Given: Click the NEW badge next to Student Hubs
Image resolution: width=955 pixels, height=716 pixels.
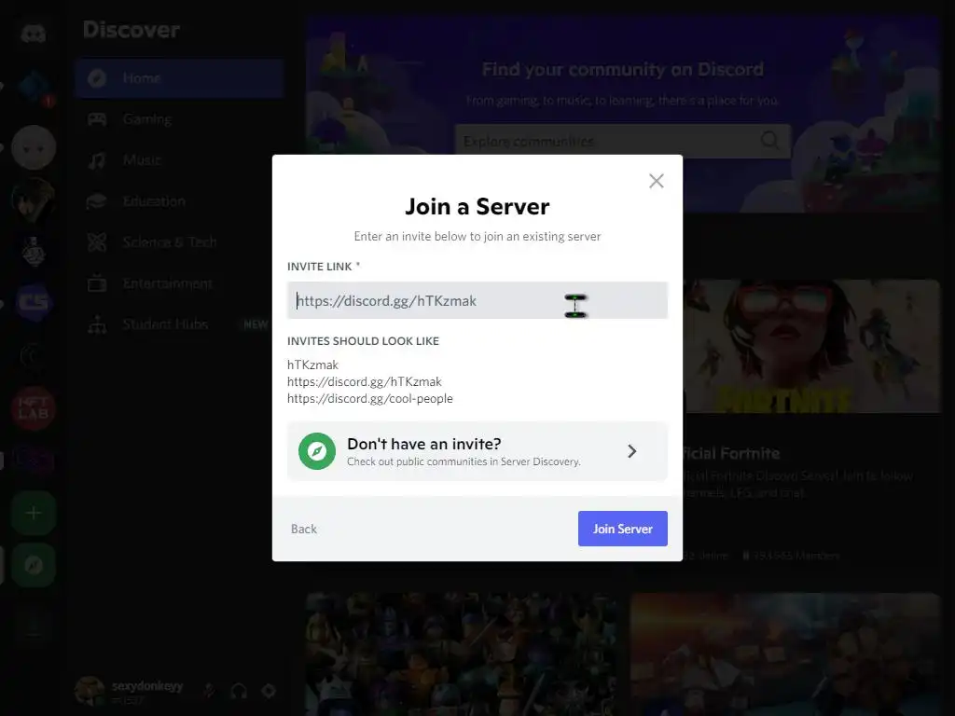Looking at the screenshot, I should [x=256, y=324].
